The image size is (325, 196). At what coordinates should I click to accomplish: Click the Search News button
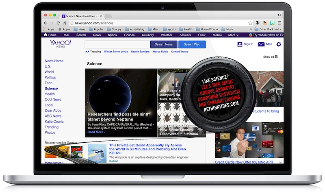pyautogui.click(x=164, y=44)
